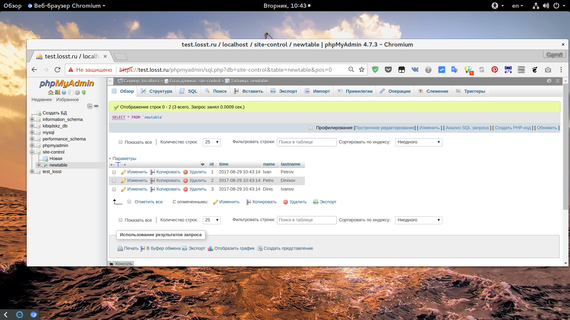The width and height of the screenshot is (570, 320).
Task: Click 'Обновить' link in query box
Action: 547,128
